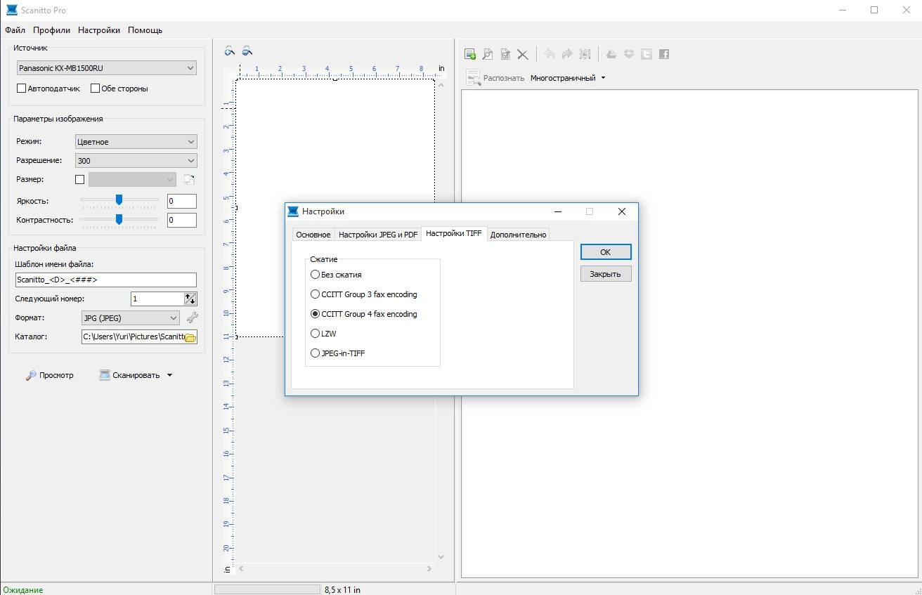This screenshot has width=922, height=595.
Task: Click the Google Drive upload icon
Action: (x=611, y=54)
